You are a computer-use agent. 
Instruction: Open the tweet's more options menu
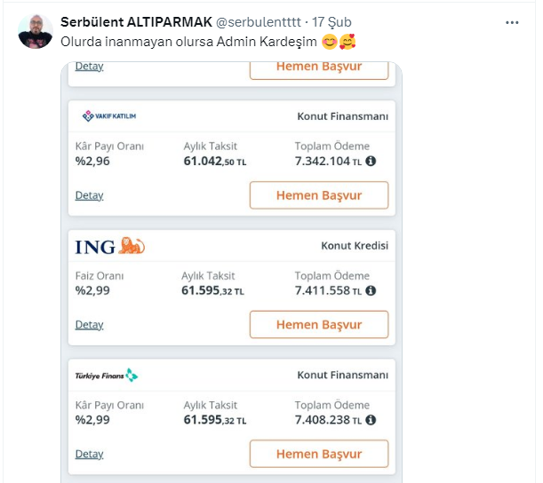(x=512, y=22)
